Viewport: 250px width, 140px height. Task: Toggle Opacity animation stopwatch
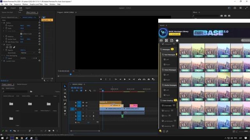pos(6,50)
